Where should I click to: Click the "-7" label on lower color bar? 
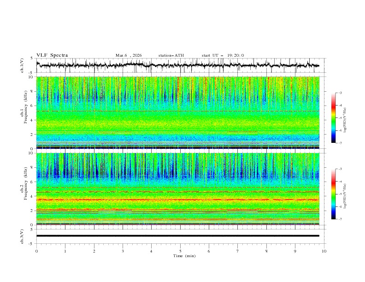340,219
